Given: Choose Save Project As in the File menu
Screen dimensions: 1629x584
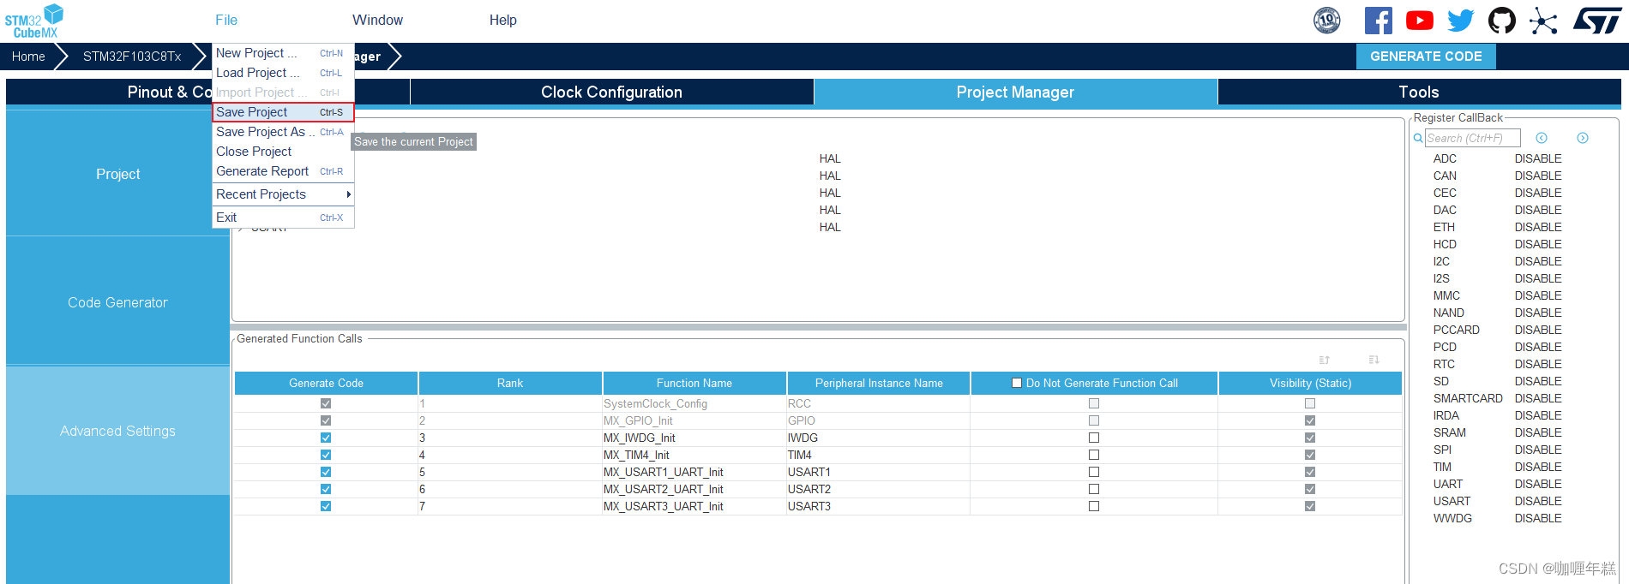Looking at the screenshot, I should pos(283,132).
